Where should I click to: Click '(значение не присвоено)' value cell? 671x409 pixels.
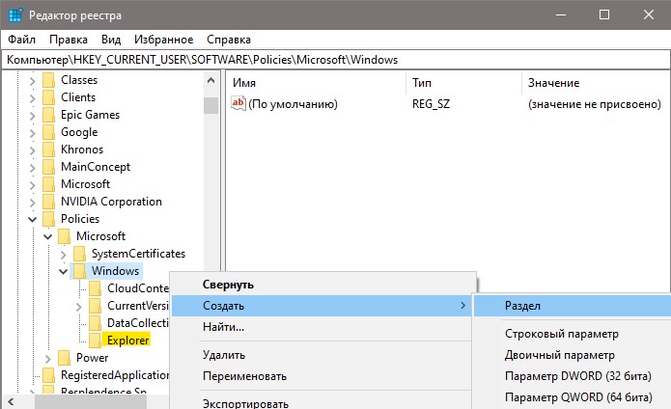click(x=595, y=104)
